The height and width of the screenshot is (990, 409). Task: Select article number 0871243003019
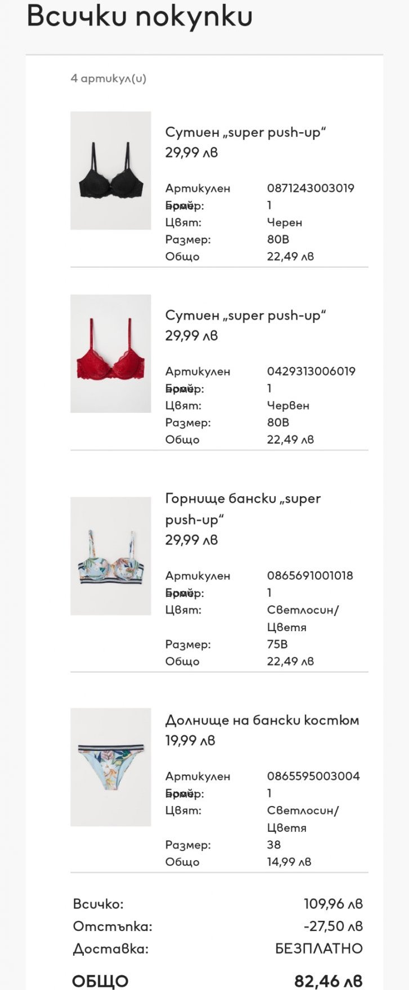[x=311, y=188]
